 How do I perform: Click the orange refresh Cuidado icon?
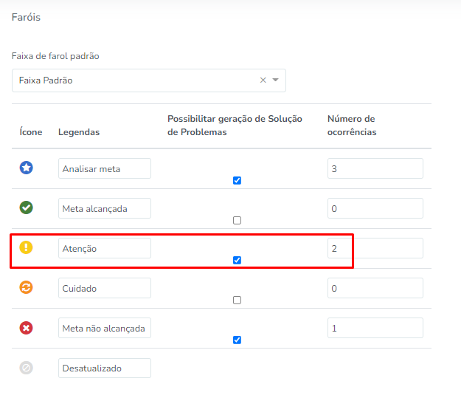[26, 288]
